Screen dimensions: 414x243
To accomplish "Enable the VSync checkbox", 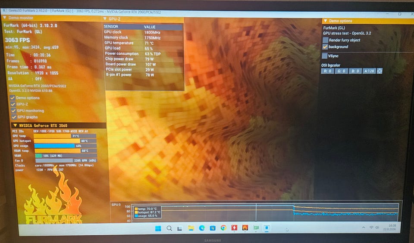I will [325, 56].
